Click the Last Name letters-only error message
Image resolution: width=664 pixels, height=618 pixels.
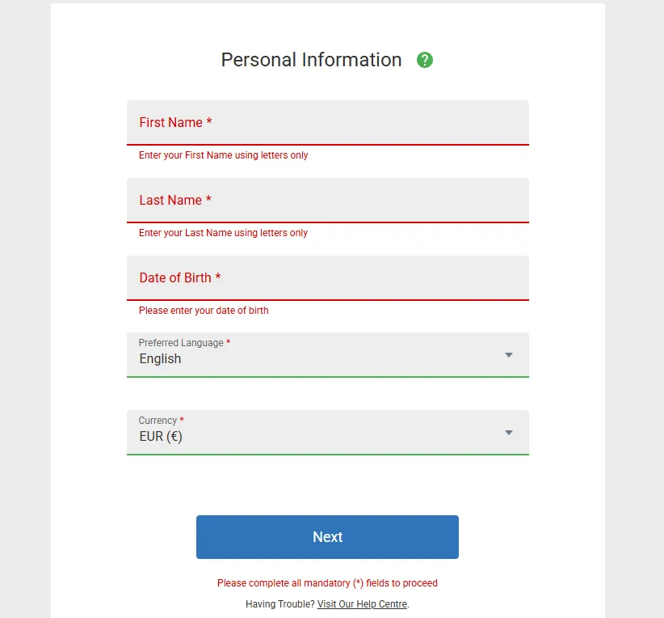click(224, 233)
